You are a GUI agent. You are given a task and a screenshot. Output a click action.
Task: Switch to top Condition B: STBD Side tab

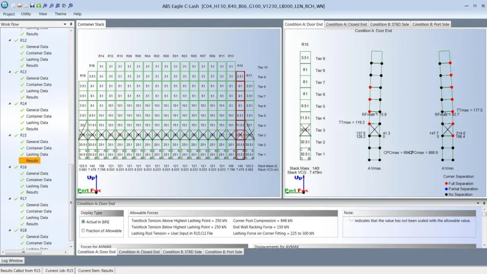tap(389, 24)
